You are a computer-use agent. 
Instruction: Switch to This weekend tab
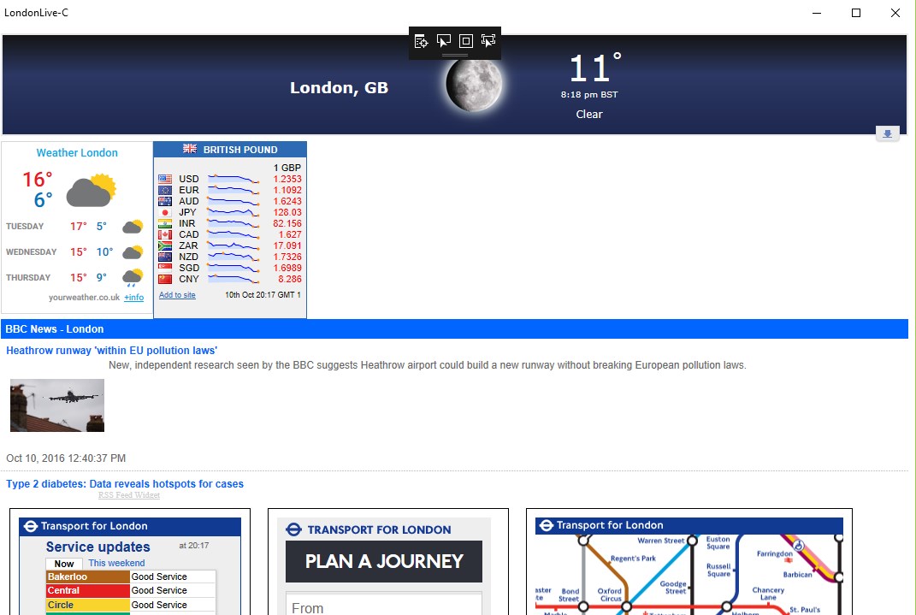[116, 563]
